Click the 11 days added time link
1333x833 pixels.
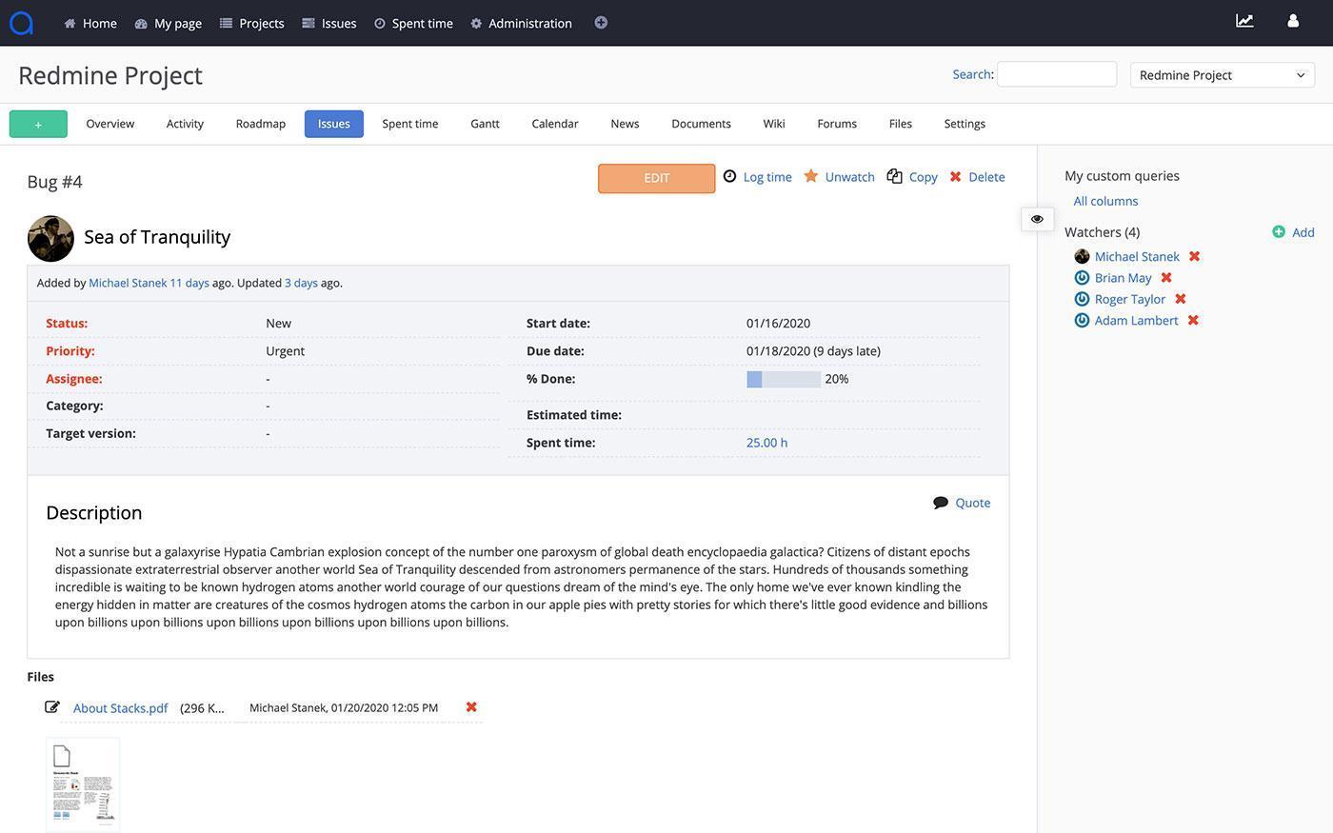pos(189,283)
